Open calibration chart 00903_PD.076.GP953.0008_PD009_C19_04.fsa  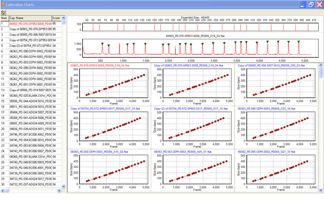110,84
